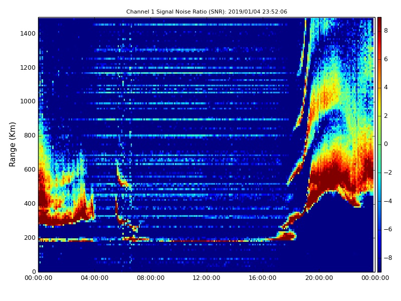Screen dimensions: 401x301
Task: Click the 'Range (Km)' axis label
Action: pyautogui.click(x=12, y=144)
